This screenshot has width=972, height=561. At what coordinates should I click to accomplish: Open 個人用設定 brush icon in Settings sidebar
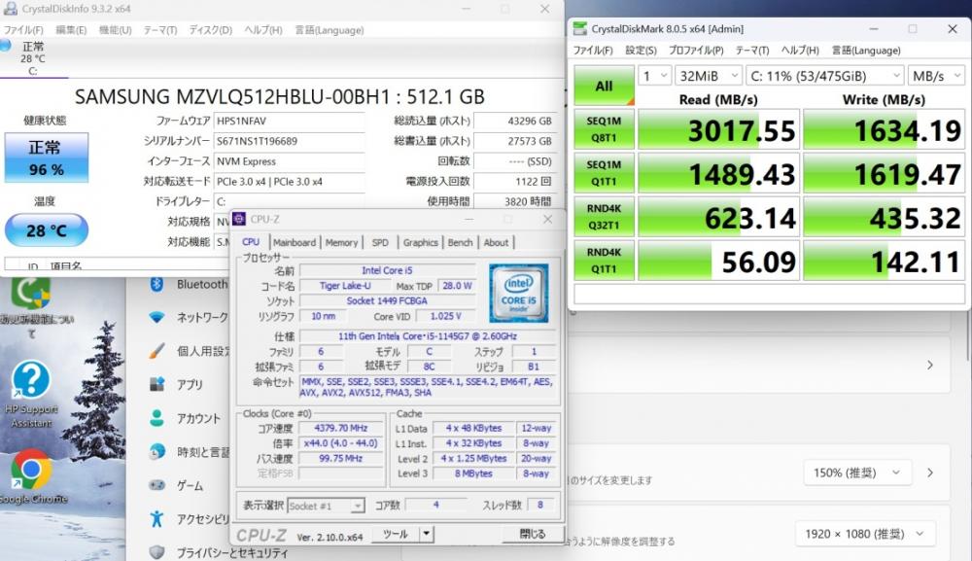156,351
